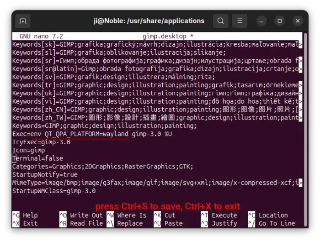The image size is (320, 241).
Task: Click the 'Terminal=false' line
Action: pyautogui.click(x=37, y=158)
